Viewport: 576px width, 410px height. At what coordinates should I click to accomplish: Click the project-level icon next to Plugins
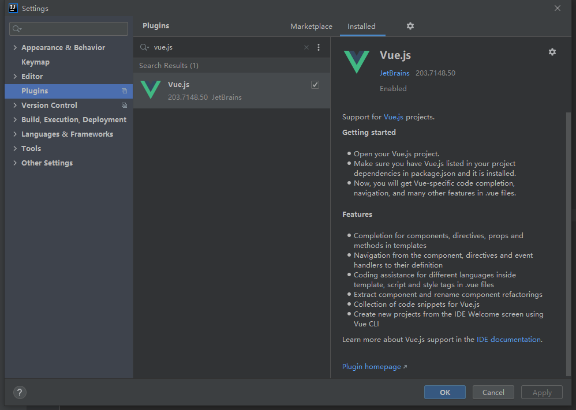coord(124,91)
